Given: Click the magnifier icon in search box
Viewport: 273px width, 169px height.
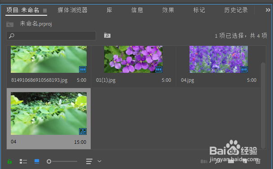Looking at the screenshot, I should 12,36.
